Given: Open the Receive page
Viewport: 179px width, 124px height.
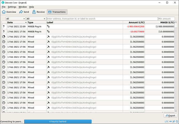Looking at the screenshot, I should point(38,12).
